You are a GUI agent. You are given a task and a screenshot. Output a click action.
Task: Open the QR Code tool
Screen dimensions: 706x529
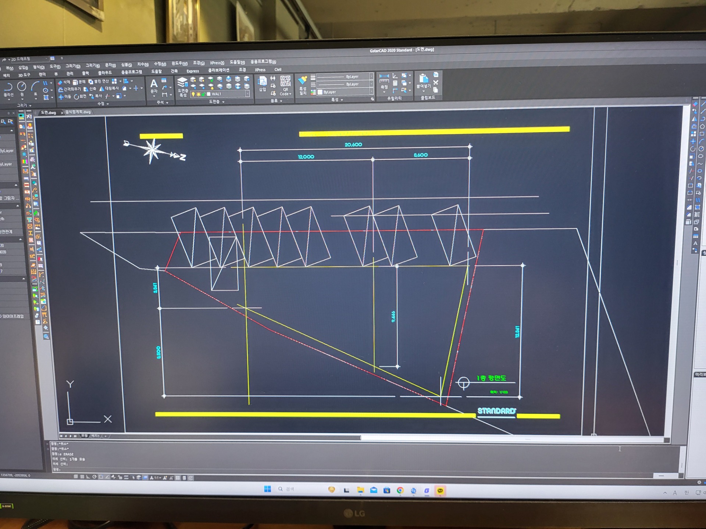tap(285, 85)
